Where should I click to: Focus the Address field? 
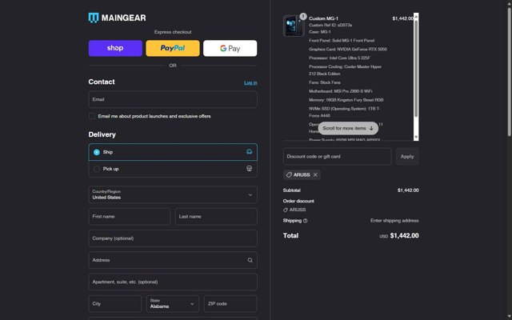[173, 260]
